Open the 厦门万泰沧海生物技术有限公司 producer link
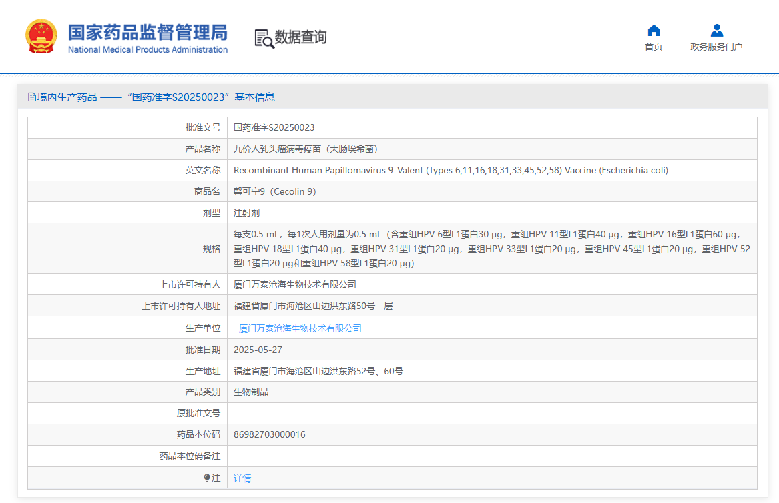Image resolution: width=779 pixels, height=503 pixels. pos(300,328)
